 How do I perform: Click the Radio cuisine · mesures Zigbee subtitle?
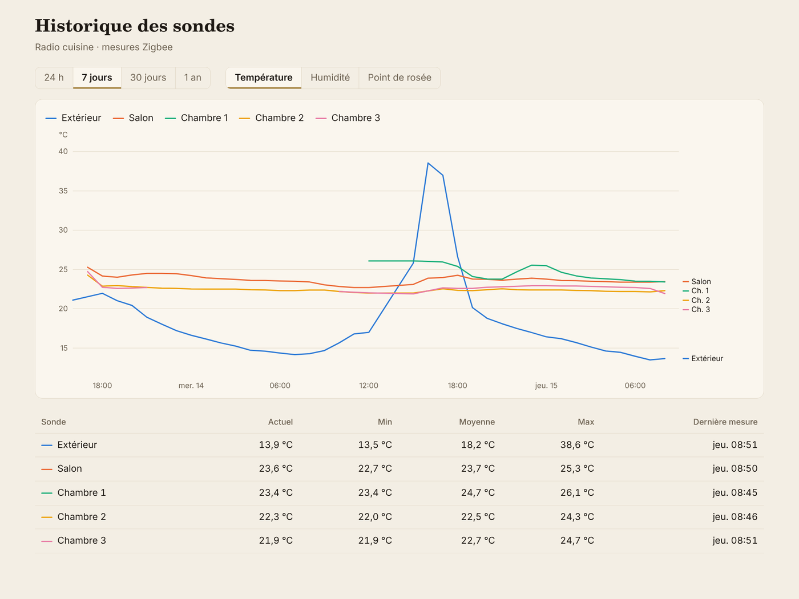[104, 47]
